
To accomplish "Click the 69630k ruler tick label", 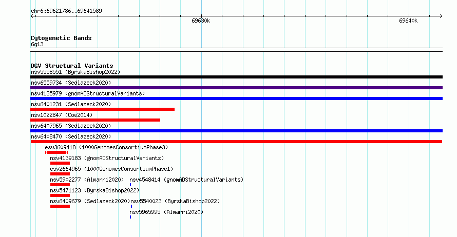I will [x=201, y=21].
